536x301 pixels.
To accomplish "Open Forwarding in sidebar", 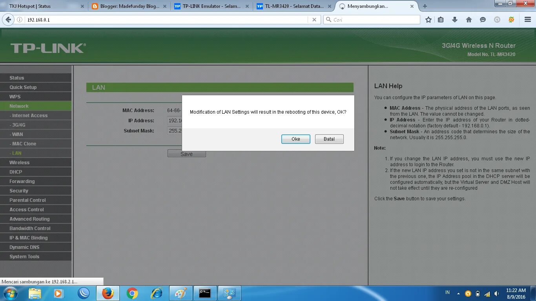I will [36, 181].
